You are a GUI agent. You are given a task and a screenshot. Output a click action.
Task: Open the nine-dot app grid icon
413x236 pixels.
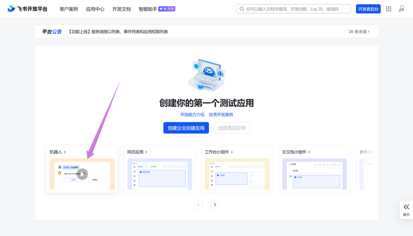click(389, 9)
